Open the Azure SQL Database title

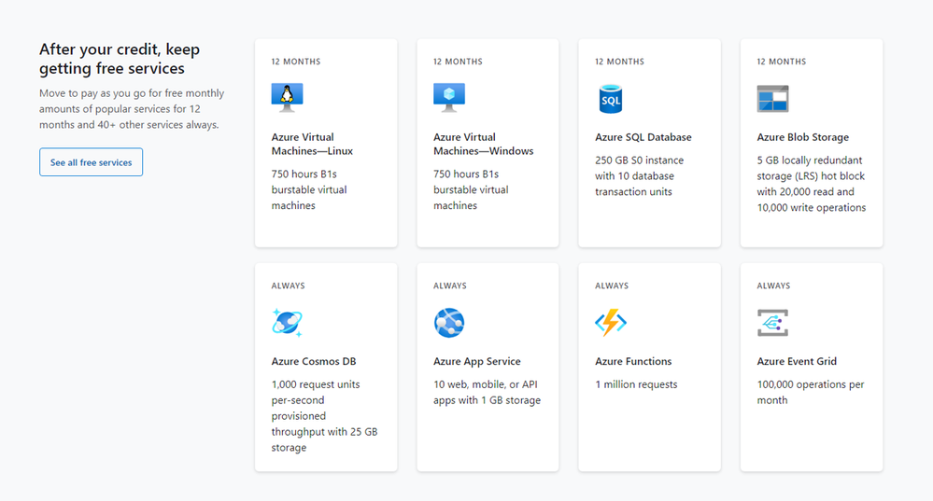[x=643, y=137]
